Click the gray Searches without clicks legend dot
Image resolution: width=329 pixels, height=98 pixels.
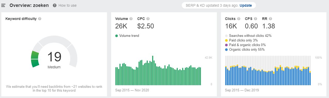[x=226, y=36]
